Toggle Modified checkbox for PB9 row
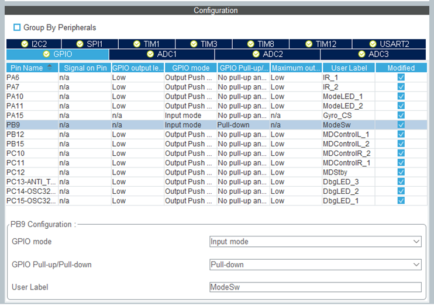Image resolution: width=434 pixels, height=307 pixels. pos(401,125)
